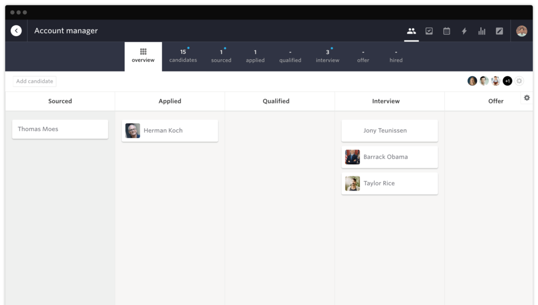538x305 pixels.
Task: Switch to the interview tab
Action: pyautogui.click(x=327, y=56)
